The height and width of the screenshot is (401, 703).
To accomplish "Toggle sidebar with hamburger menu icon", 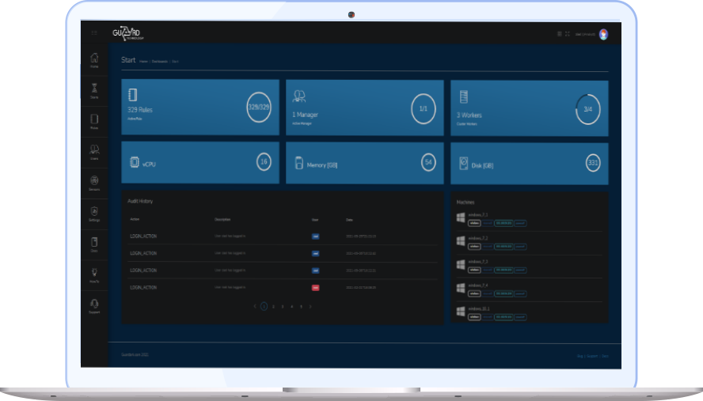I will point(94,33).
